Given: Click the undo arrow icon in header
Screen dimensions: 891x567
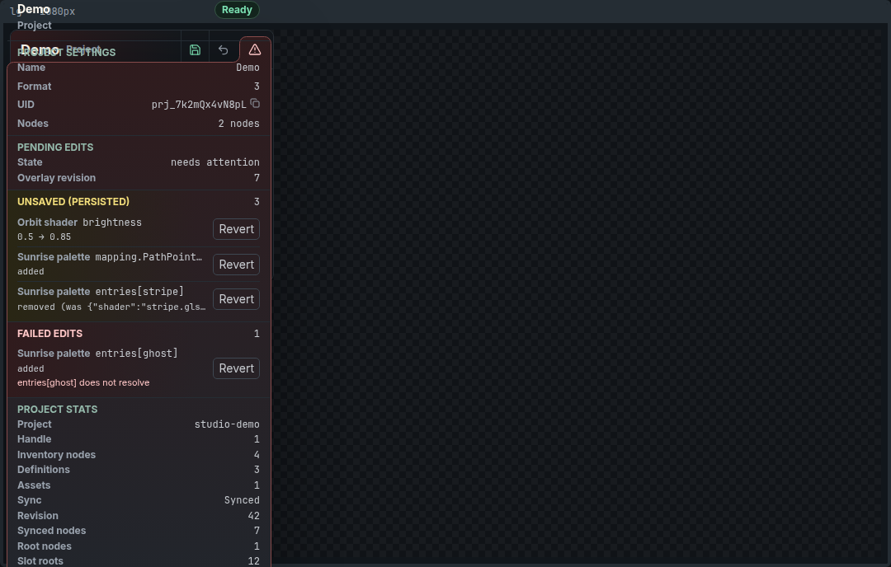Looking at the screenshot, I should (224, 50).
